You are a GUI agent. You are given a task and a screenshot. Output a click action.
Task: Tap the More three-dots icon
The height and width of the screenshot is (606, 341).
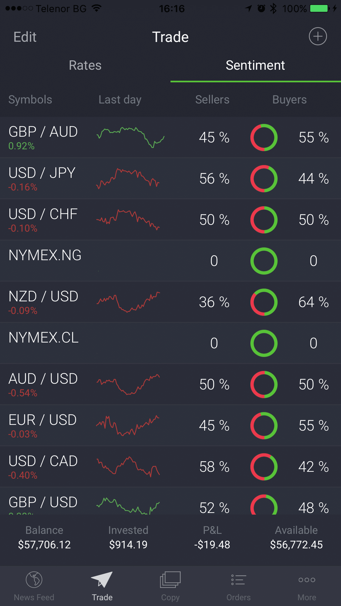(307, 579)
